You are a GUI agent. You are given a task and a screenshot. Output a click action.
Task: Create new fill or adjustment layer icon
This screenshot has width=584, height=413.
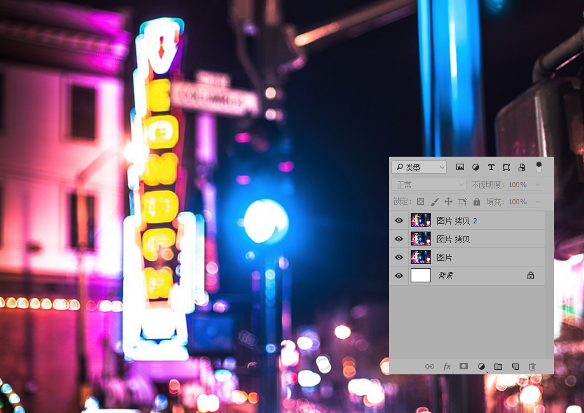tap(482, 367)
